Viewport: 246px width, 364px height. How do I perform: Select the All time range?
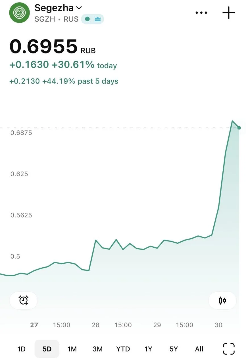click(x=199, y=349)
